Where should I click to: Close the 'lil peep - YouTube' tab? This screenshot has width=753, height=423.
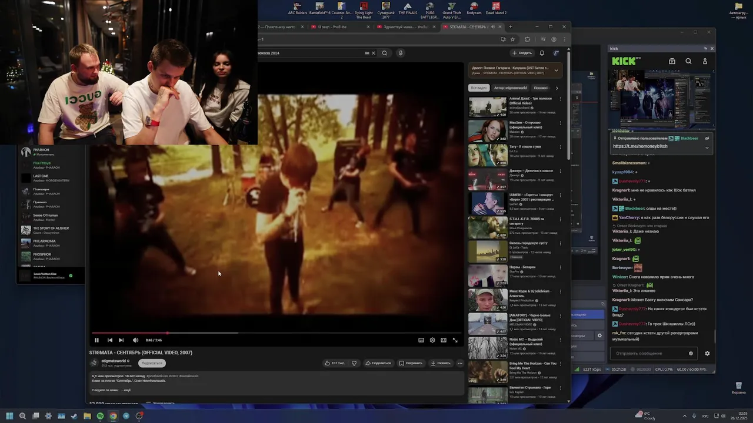(x=368, y=26)
